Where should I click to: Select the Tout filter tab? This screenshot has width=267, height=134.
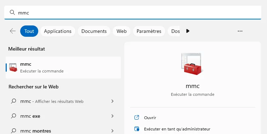pyautogui.click(x=29, y=31)
